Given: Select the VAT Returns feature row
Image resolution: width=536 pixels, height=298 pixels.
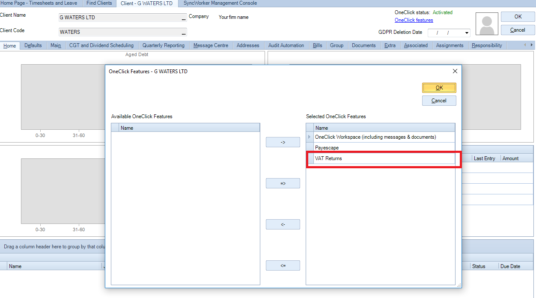Looking at the screenshot, I should click(381, 158).
